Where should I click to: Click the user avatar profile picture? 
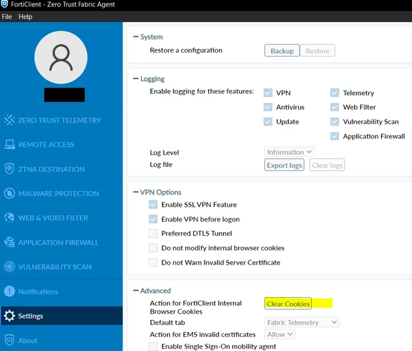point(61,57)
